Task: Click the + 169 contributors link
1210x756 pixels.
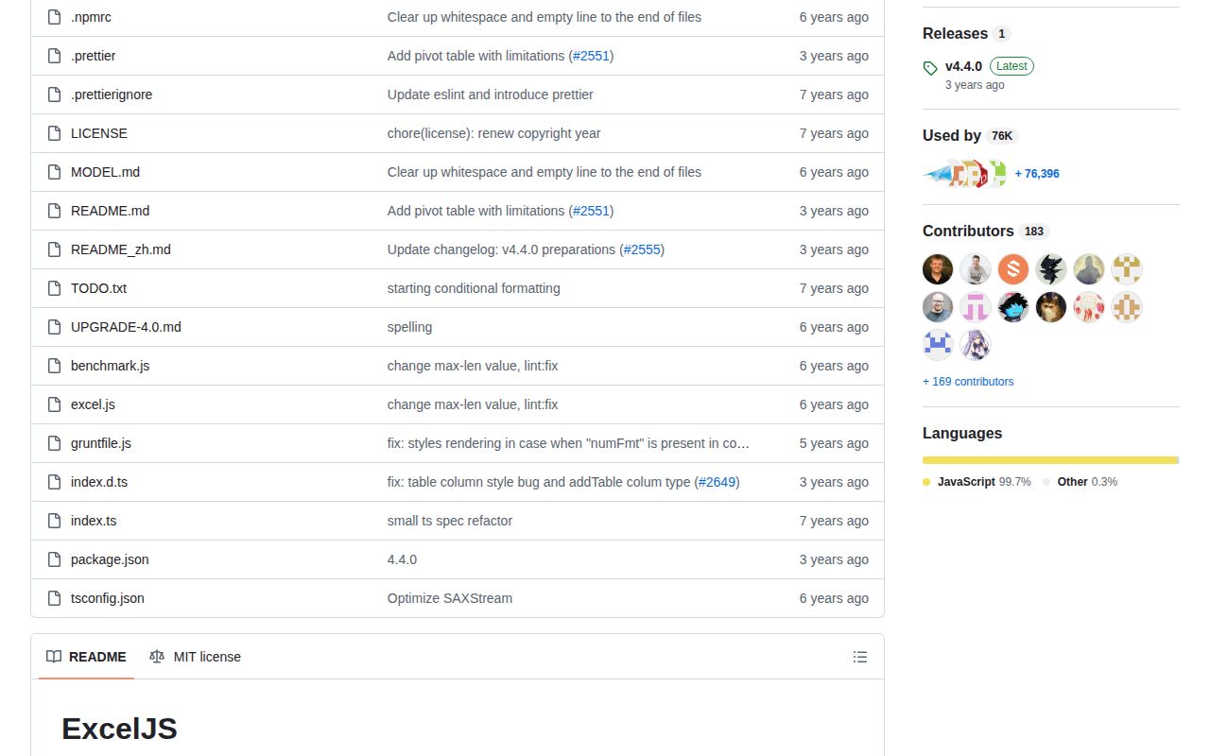Action: (968, 382)
